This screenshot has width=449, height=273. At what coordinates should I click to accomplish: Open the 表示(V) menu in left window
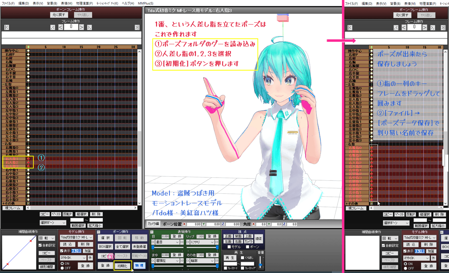point(38,3)
